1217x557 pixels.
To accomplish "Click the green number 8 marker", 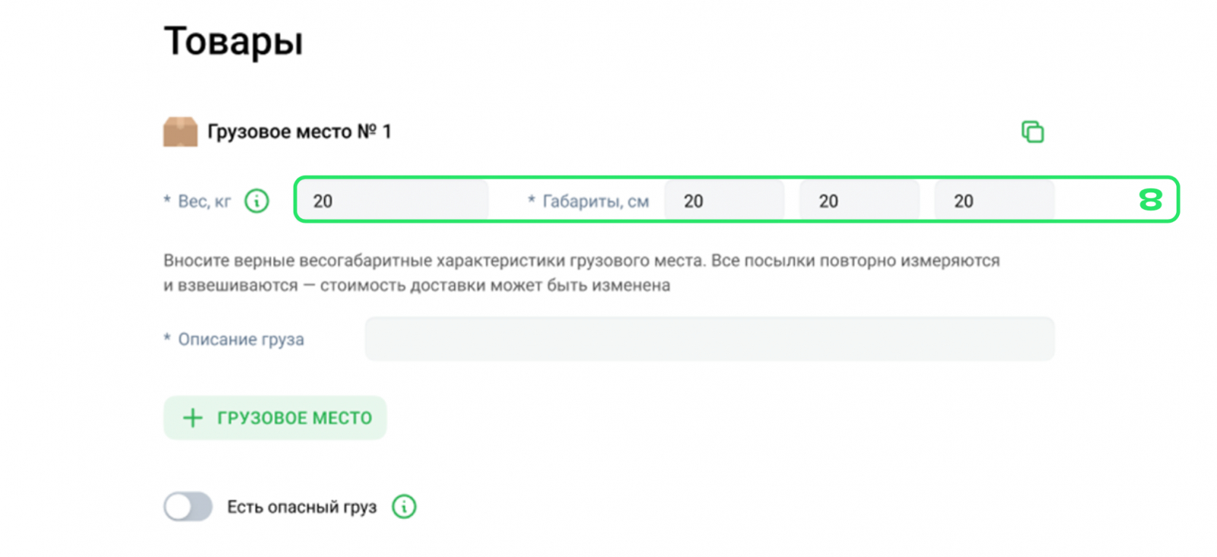I will coord(1150,200).
